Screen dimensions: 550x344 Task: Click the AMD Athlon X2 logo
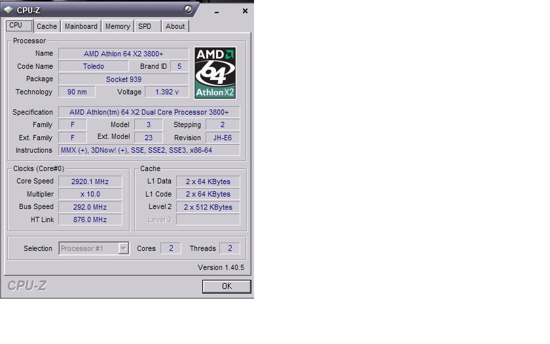pyautogui.click(x=215, y=73)
